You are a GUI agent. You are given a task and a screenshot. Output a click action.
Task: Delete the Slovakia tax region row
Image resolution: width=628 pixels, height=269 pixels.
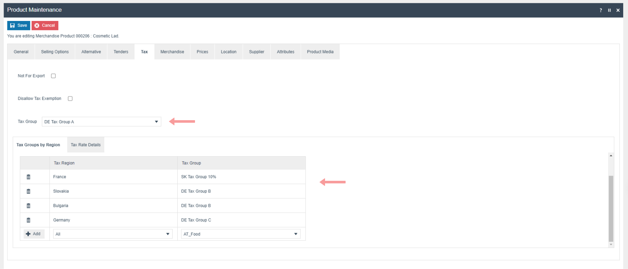click(28, 191)
